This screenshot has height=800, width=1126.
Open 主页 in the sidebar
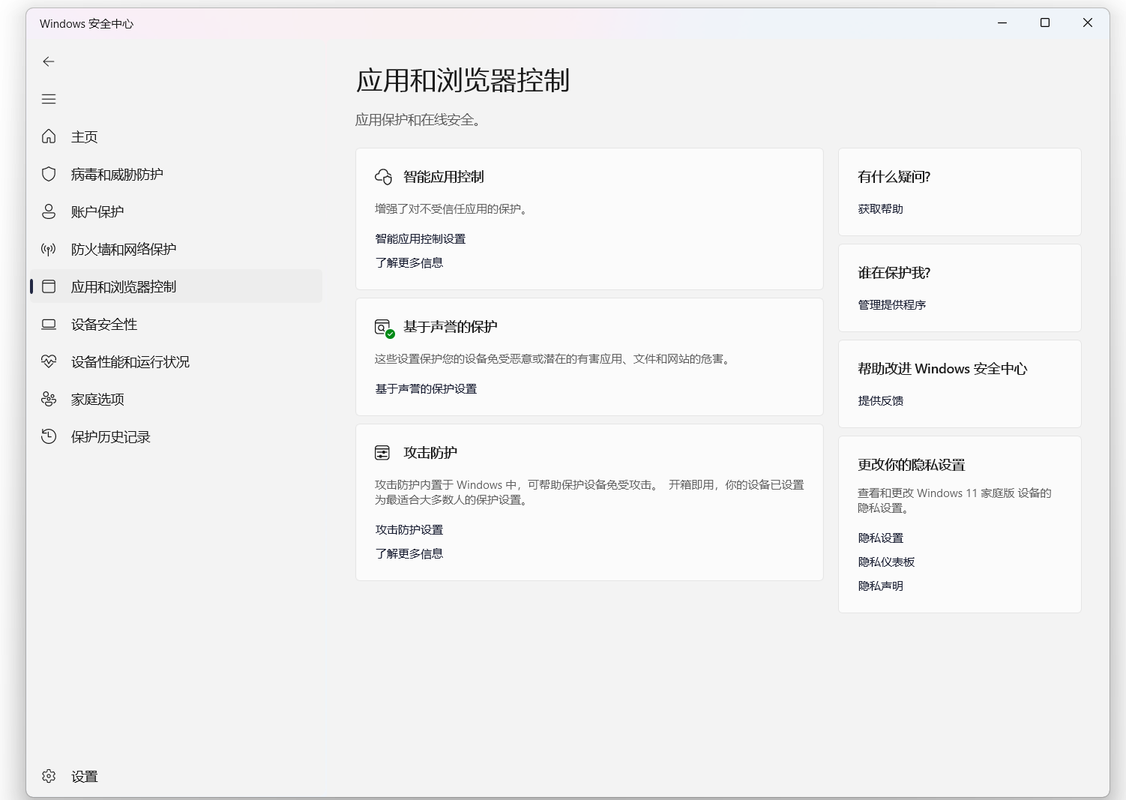176,136
